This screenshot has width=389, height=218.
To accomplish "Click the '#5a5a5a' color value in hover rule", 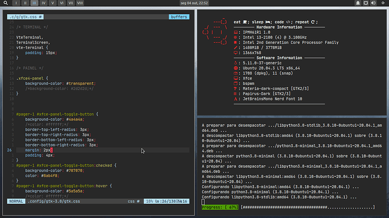I will tap(75, 191).
